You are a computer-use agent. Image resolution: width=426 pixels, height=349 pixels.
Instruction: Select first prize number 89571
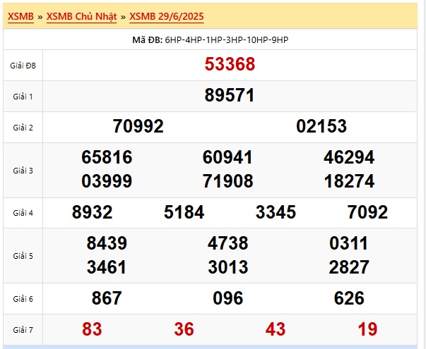tap(230, 95)
